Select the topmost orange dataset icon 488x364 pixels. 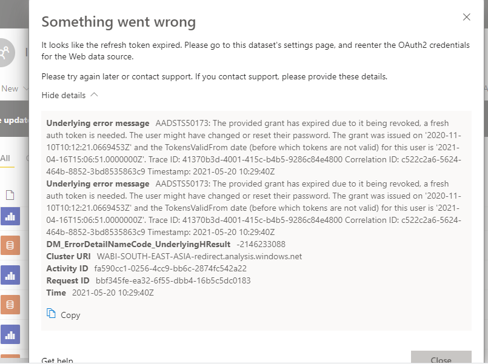pyautogui.click(x=10, y=246)
